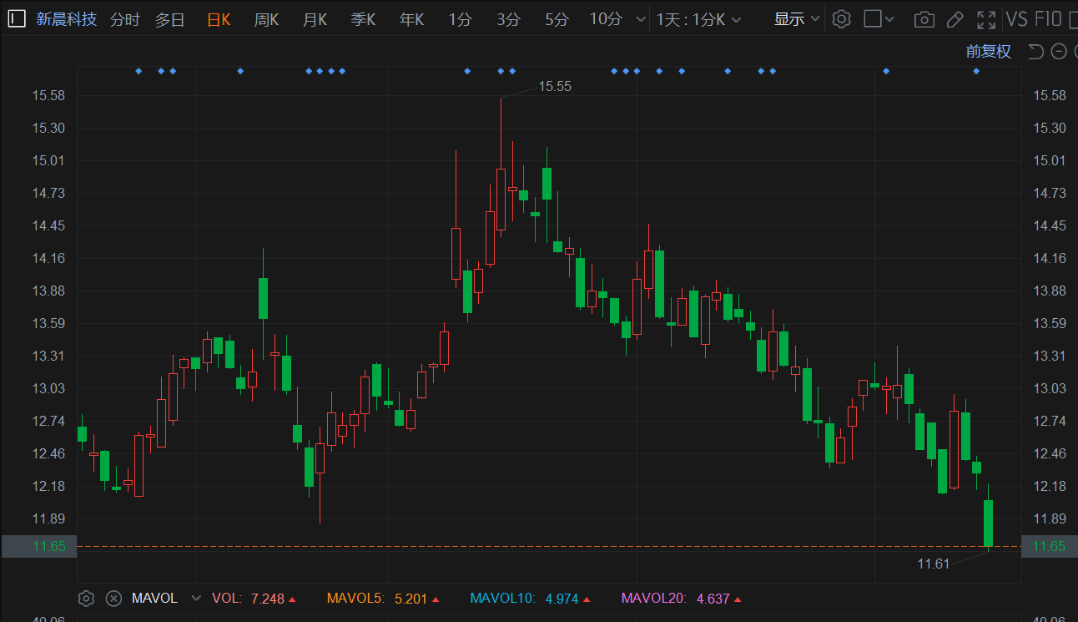Select the 分时 intraday tab
The width and height of the screenshot is (1078, 622).
point(125,19)
